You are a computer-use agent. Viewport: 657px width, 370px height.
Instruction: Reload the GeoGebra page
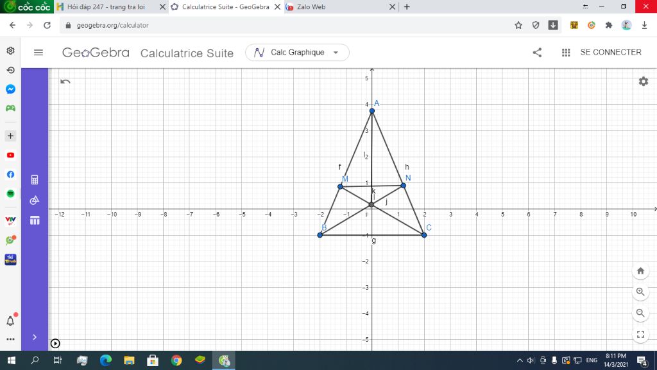47,25
